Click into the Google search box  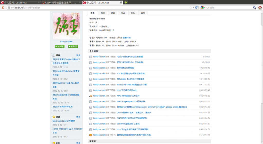click(x=229, y=7)
